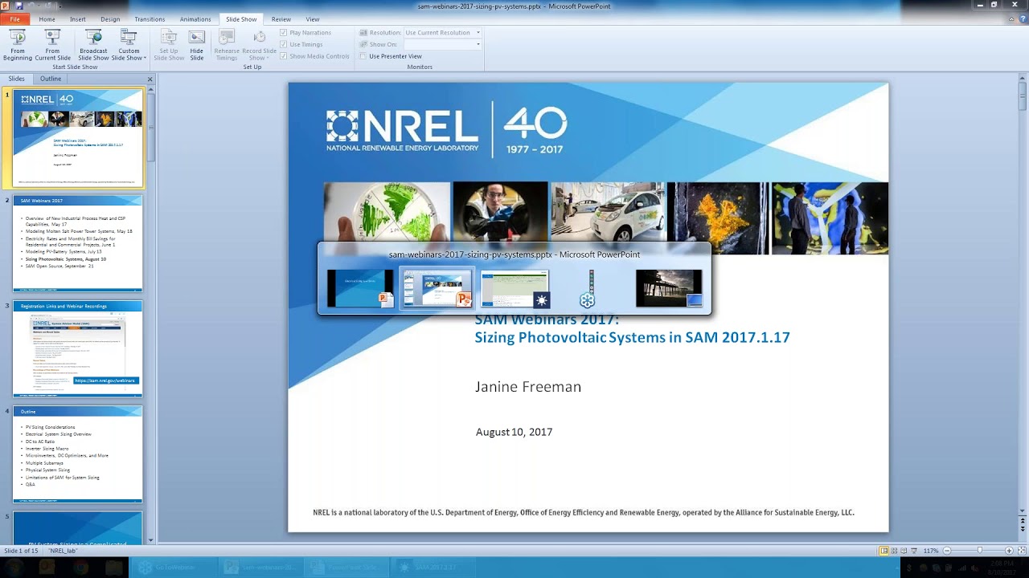This screenshot has height=578, width=1029.
Task: Start Slide Show from status bar icon
Action: (914, 551)
